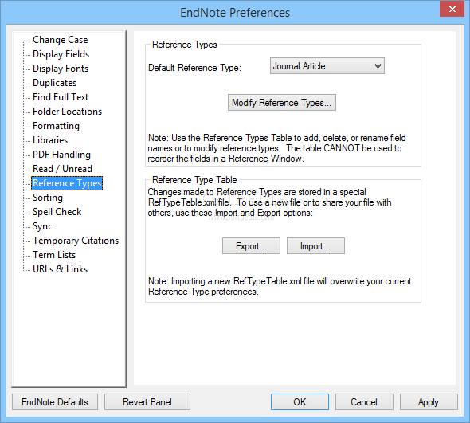Click the note about importing RefTypeTable.xml
Viewport: 470px width, 423px height.
(280, 286)
